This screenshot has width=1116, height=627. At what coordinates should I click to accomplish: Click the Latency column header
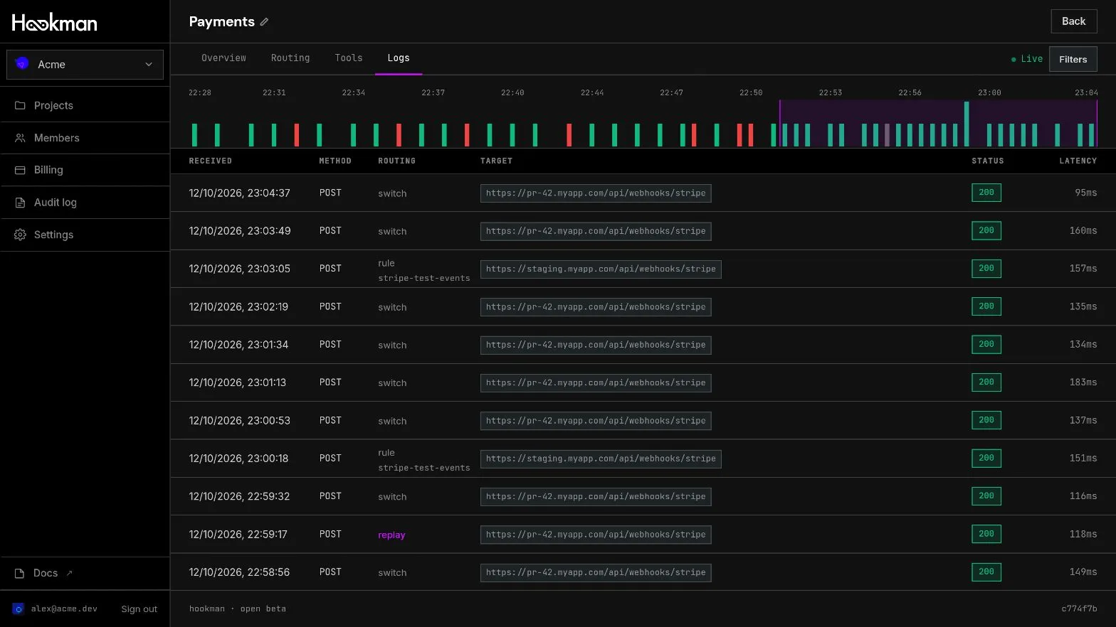click(x=1078, y=161)
